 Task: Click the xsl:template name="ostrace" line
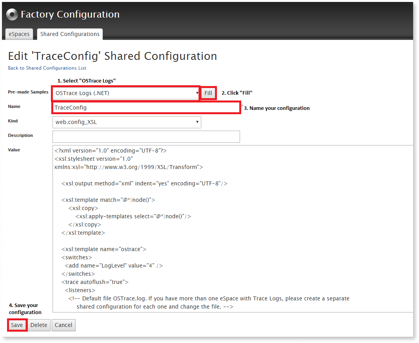tap(104, 249)
